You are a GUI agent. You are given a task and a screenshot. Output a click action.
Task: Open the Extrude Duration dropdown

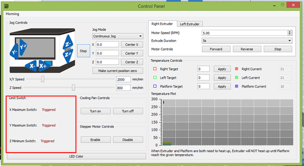coord(247,41)
